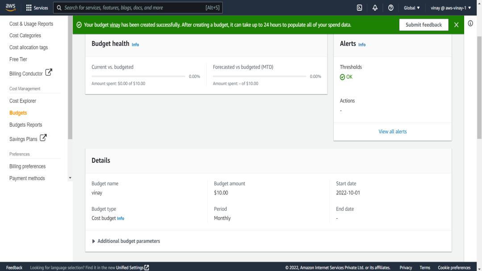
Task: Open Billing Conductor
Action: [26, 74]
